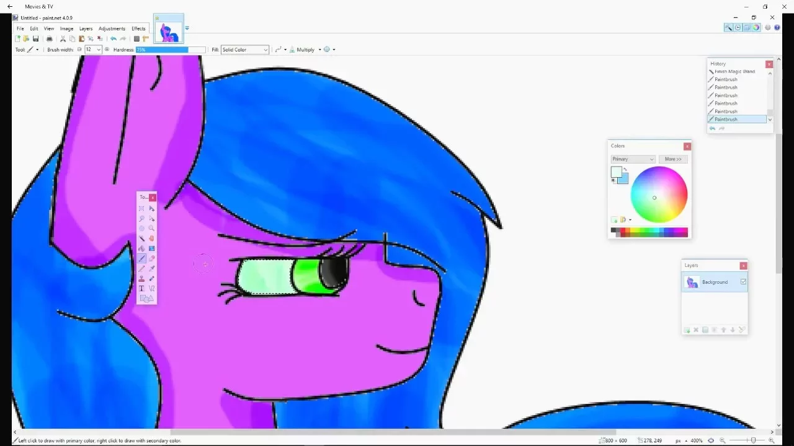Select the Paintbrush tool in Tools panel
The width and height of the screenshot is (794, 446).
click(x=141, y=258)
